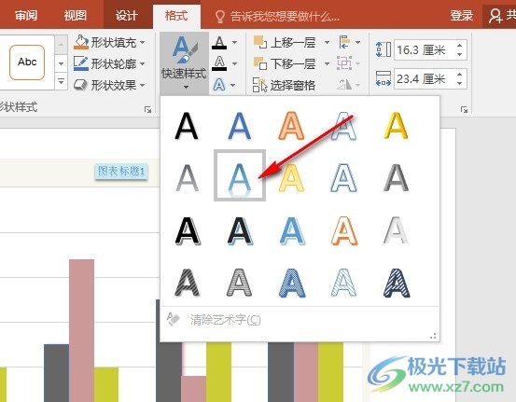
Task: Click the Tell Me search box (告诉我您想要做什么)
Action: tap(277, 16)
